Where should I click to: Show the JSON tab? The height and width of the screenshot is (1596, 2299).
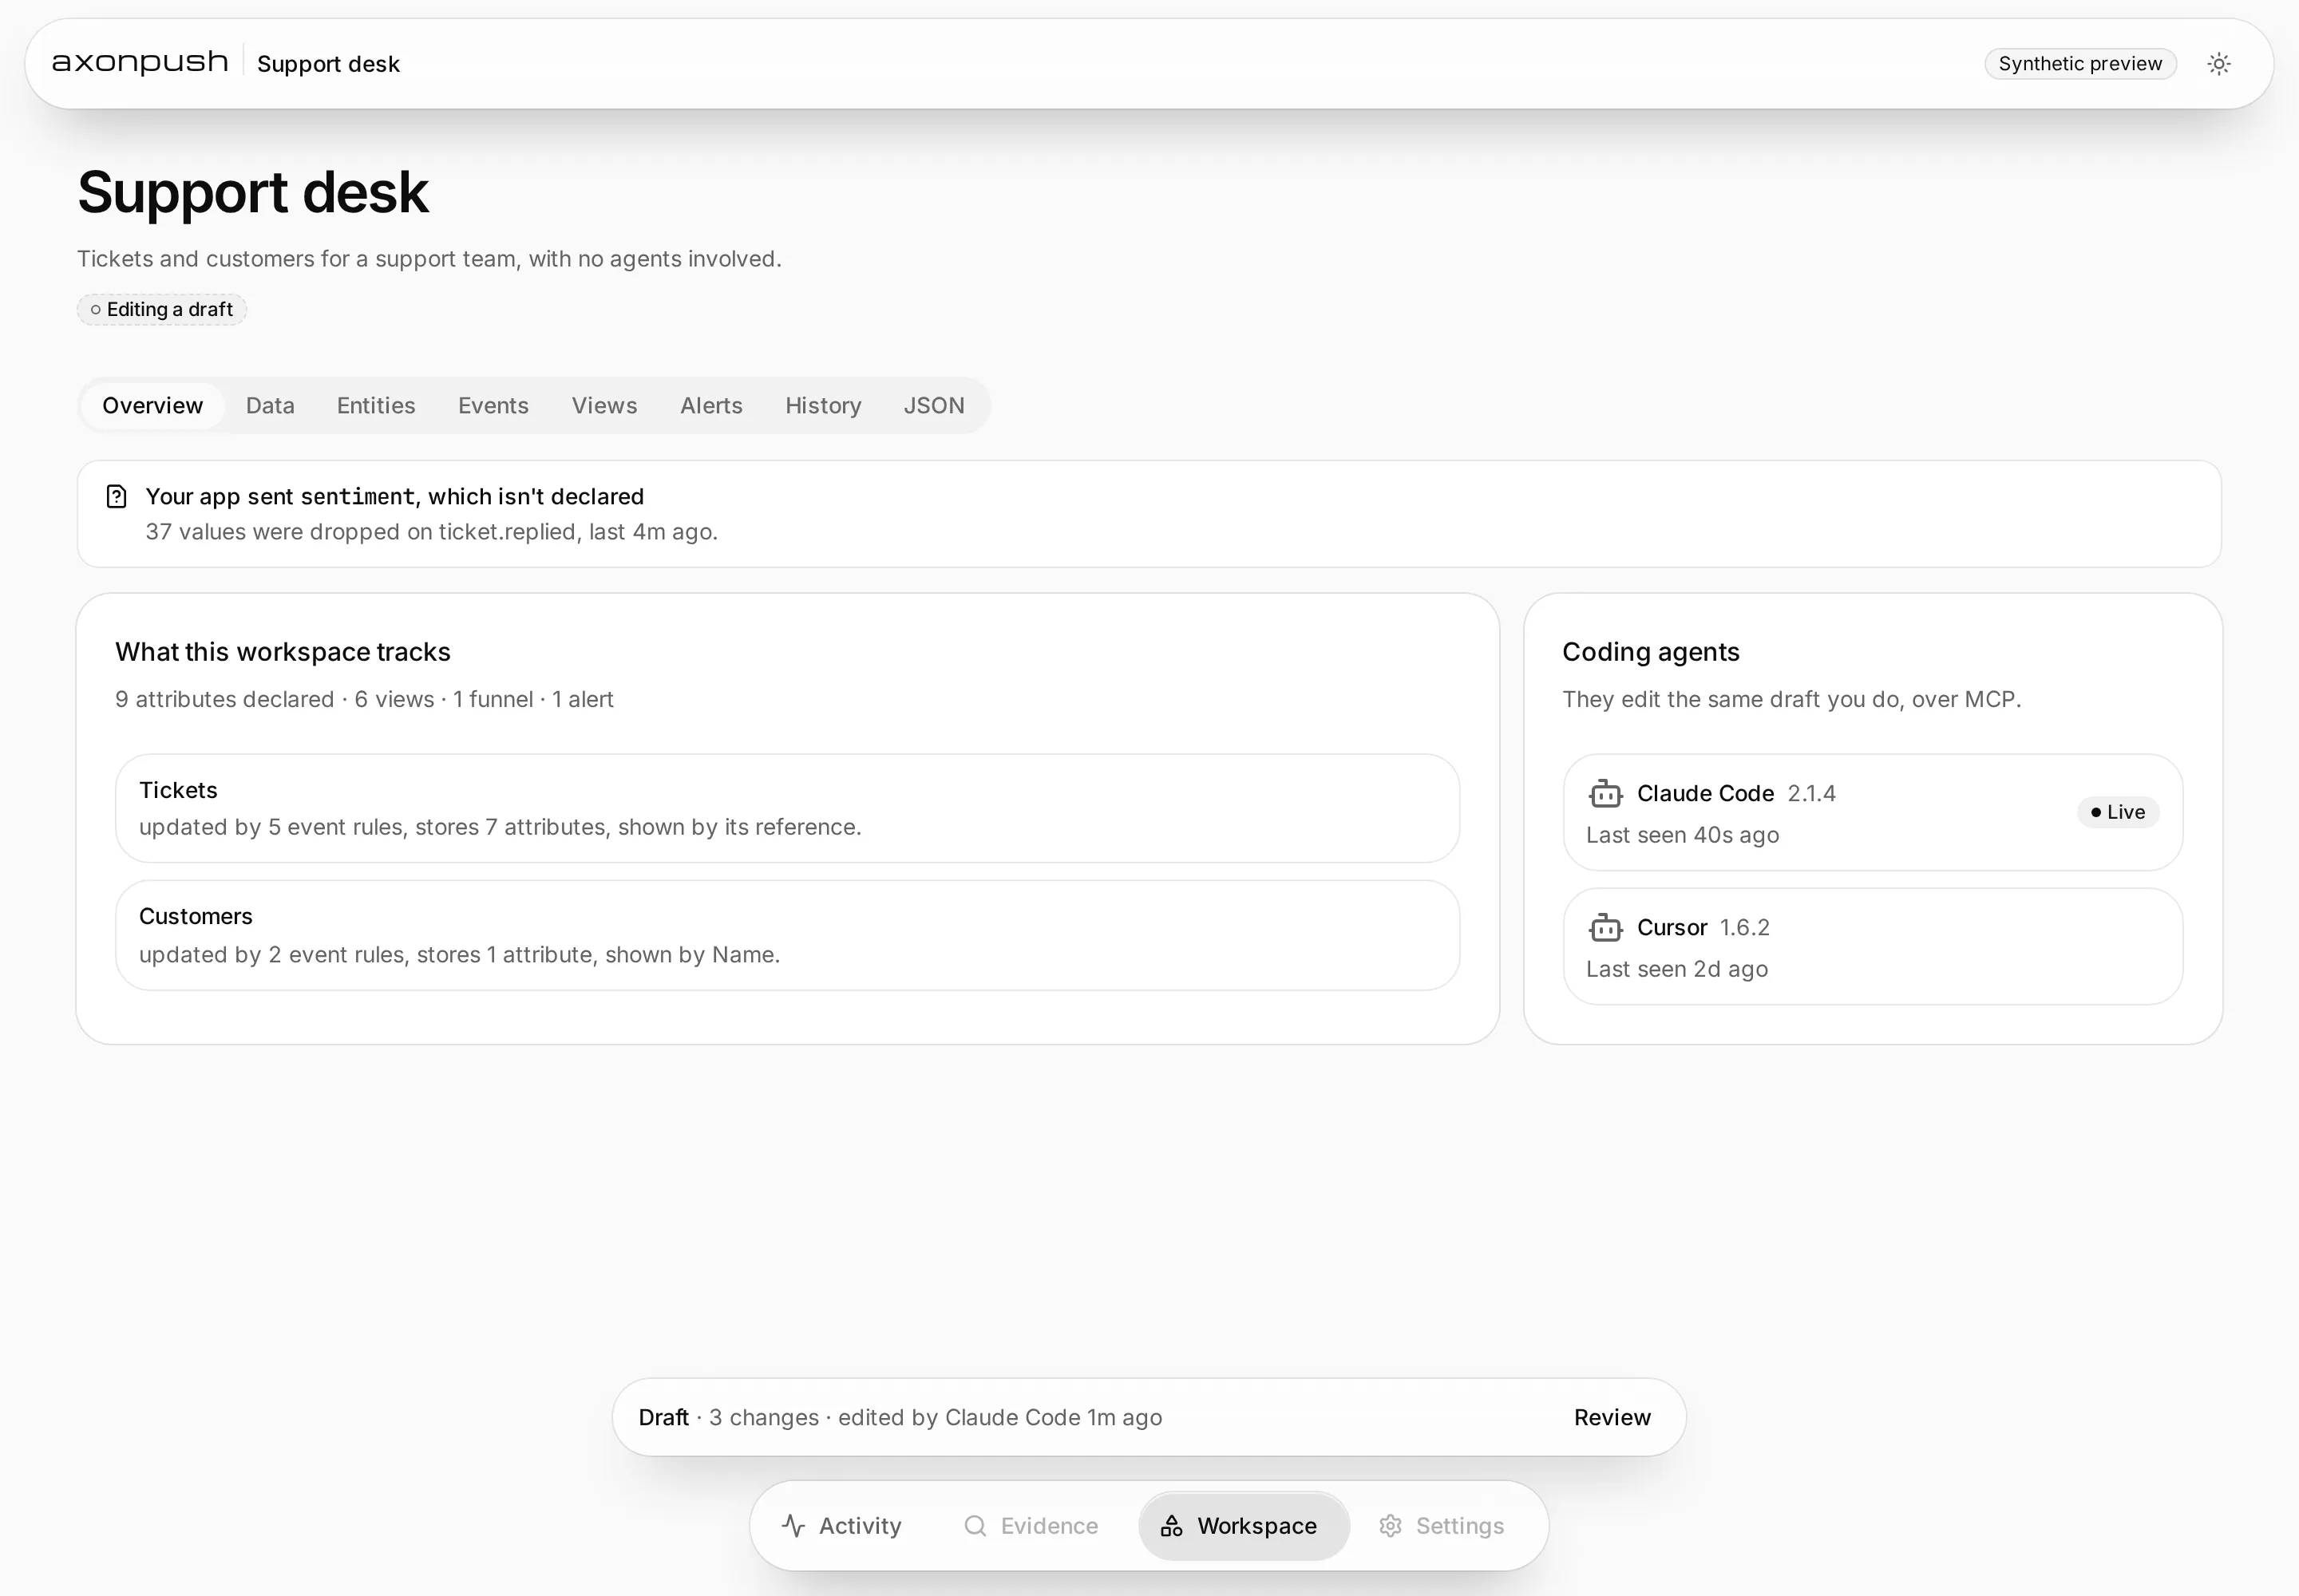coord(935,405)
